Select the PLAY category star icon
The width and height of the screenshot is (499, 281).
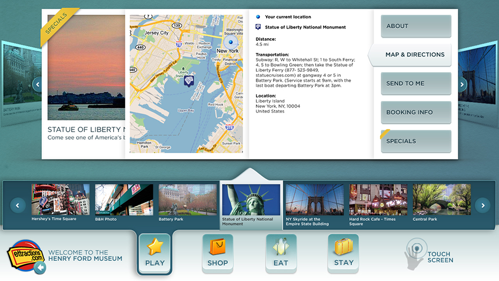coord(155,247)
